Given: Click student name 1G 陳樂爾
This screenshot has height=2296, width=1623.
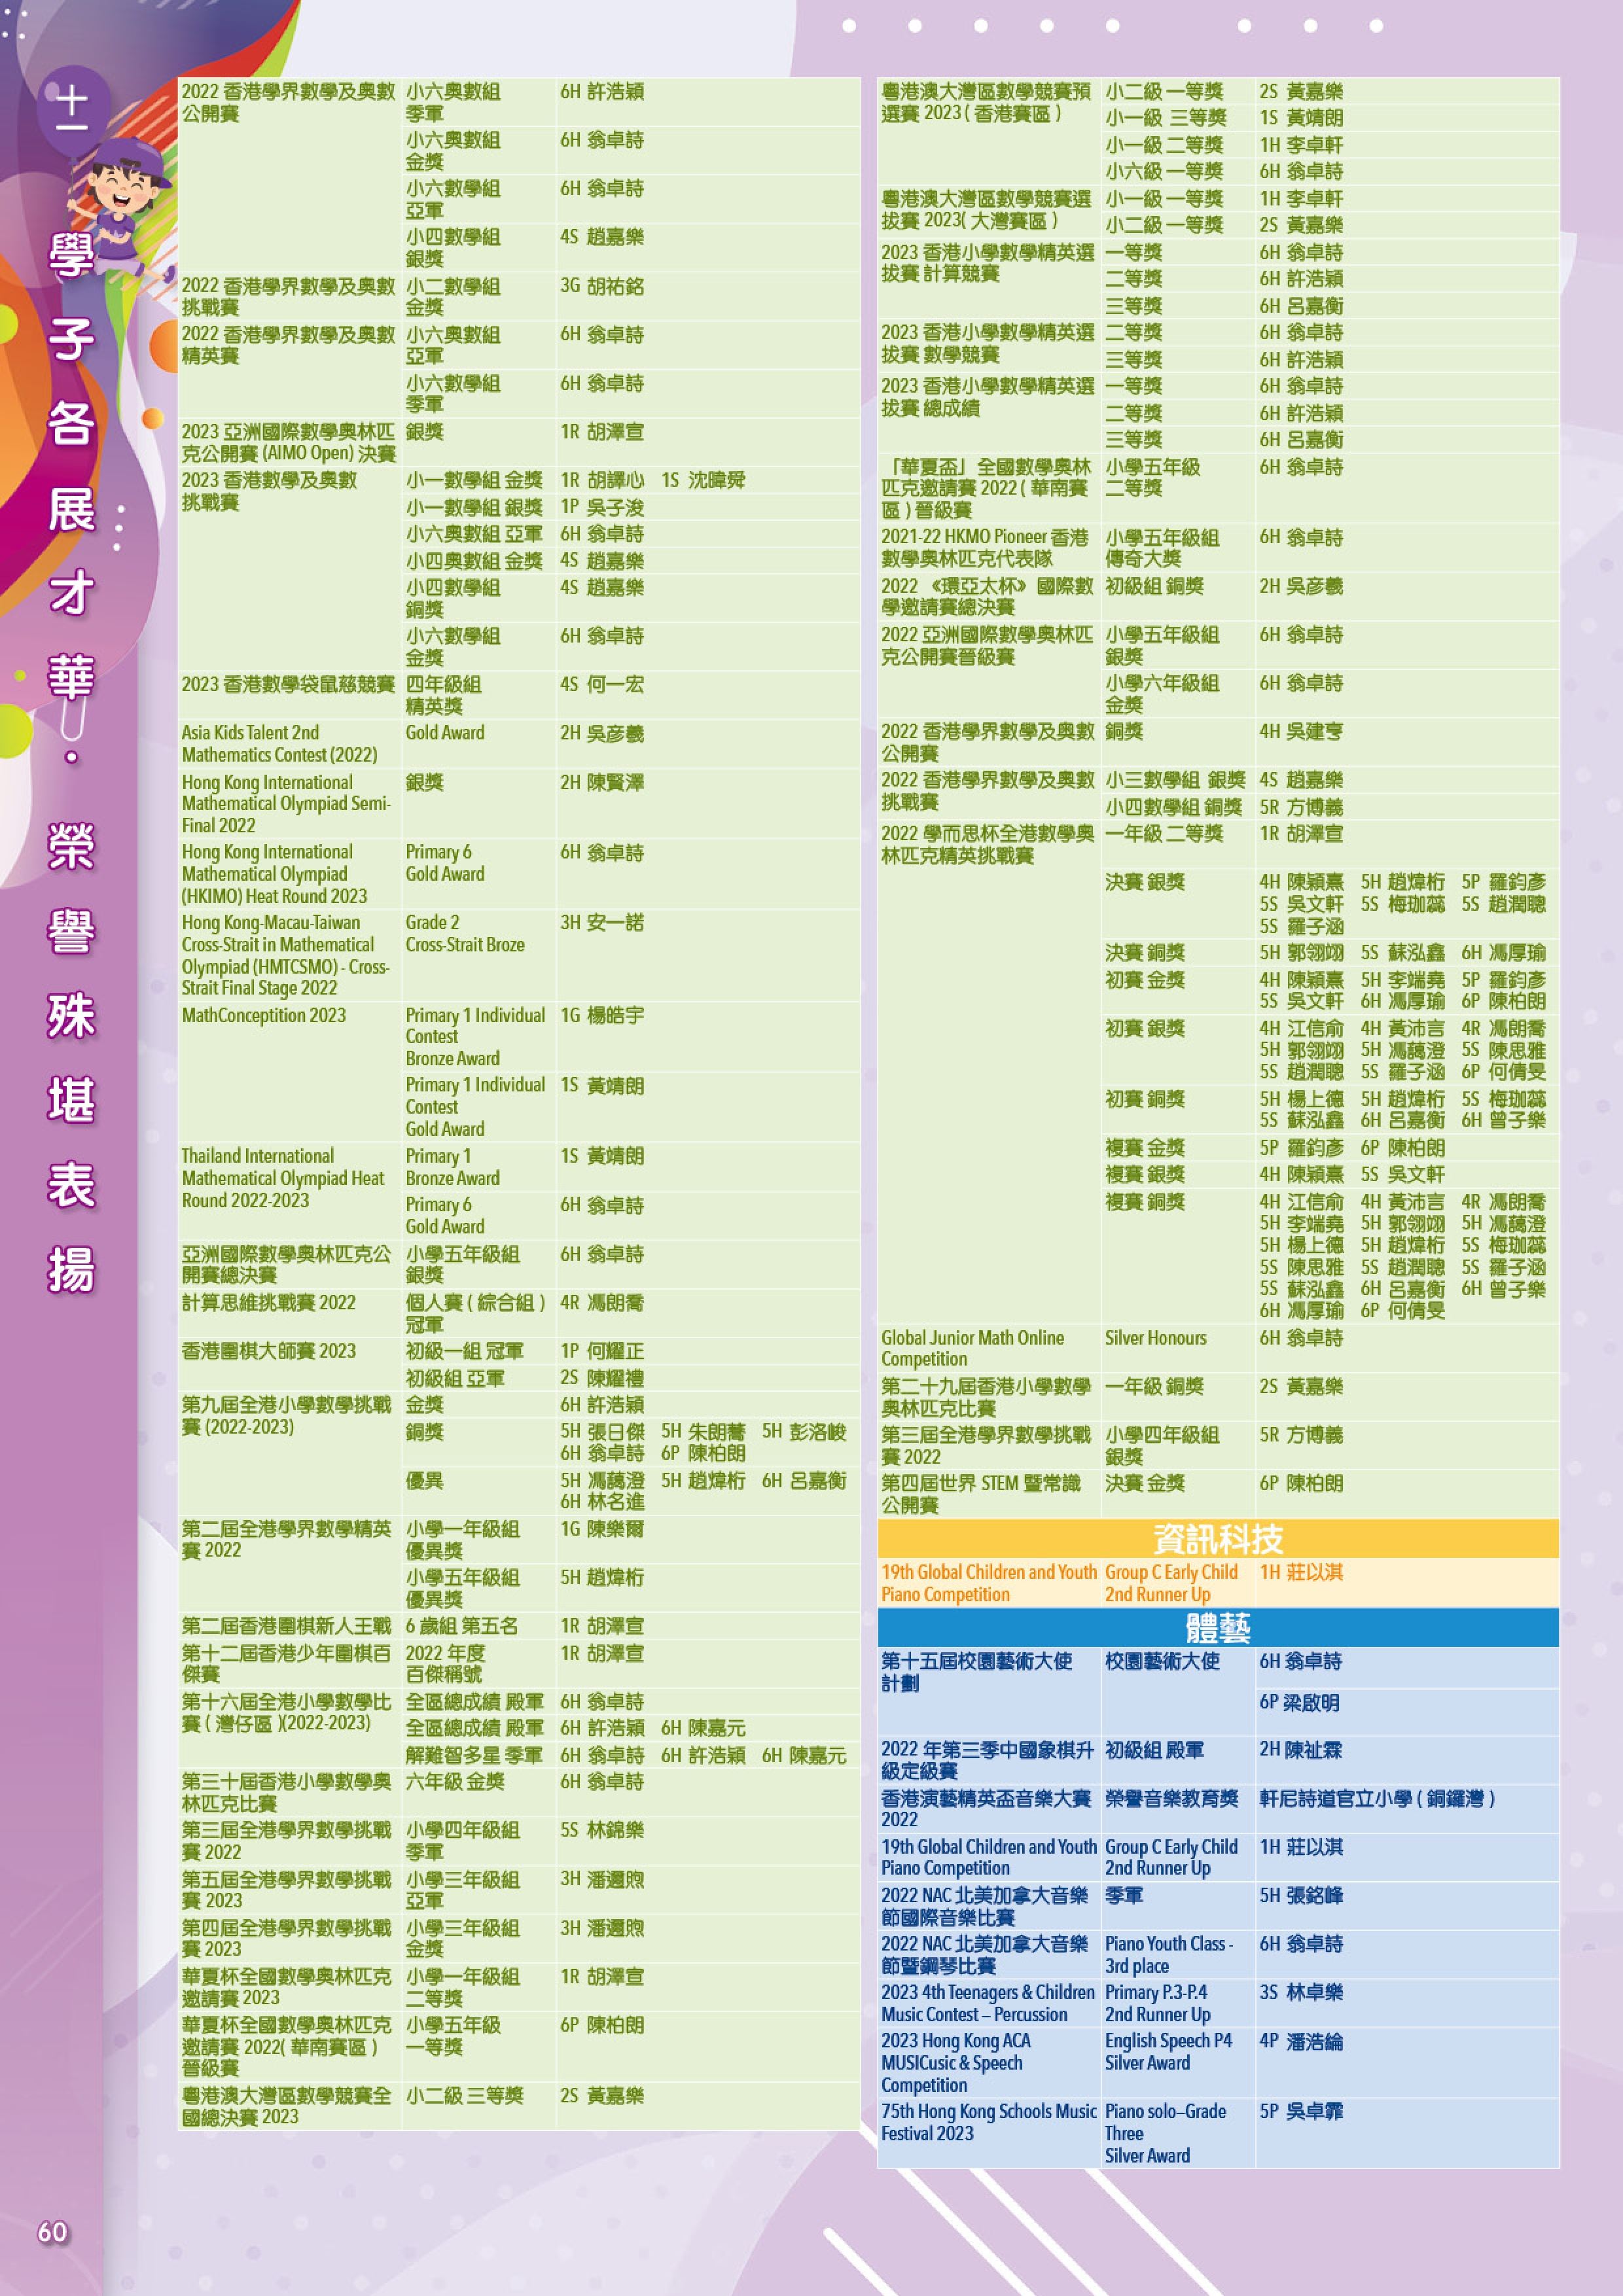Looking at the screenshot, I should (601, 1529).
